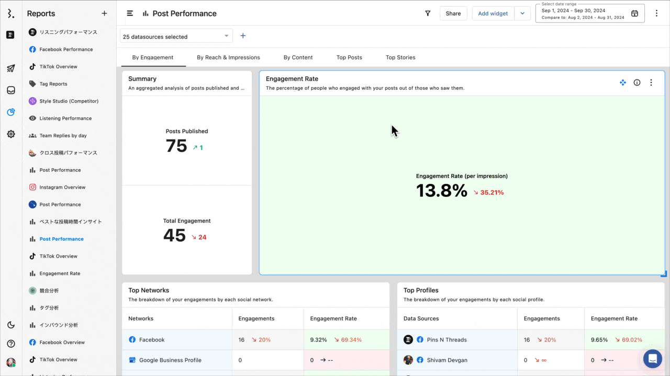Open the settings gear in left rail
The image size is (670, 376).
[x=11, y=134]
